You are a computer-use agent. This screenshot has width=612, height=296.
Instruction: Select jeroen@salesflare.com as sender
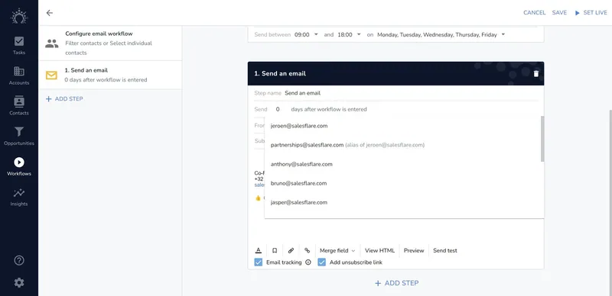tap(402, 126)
